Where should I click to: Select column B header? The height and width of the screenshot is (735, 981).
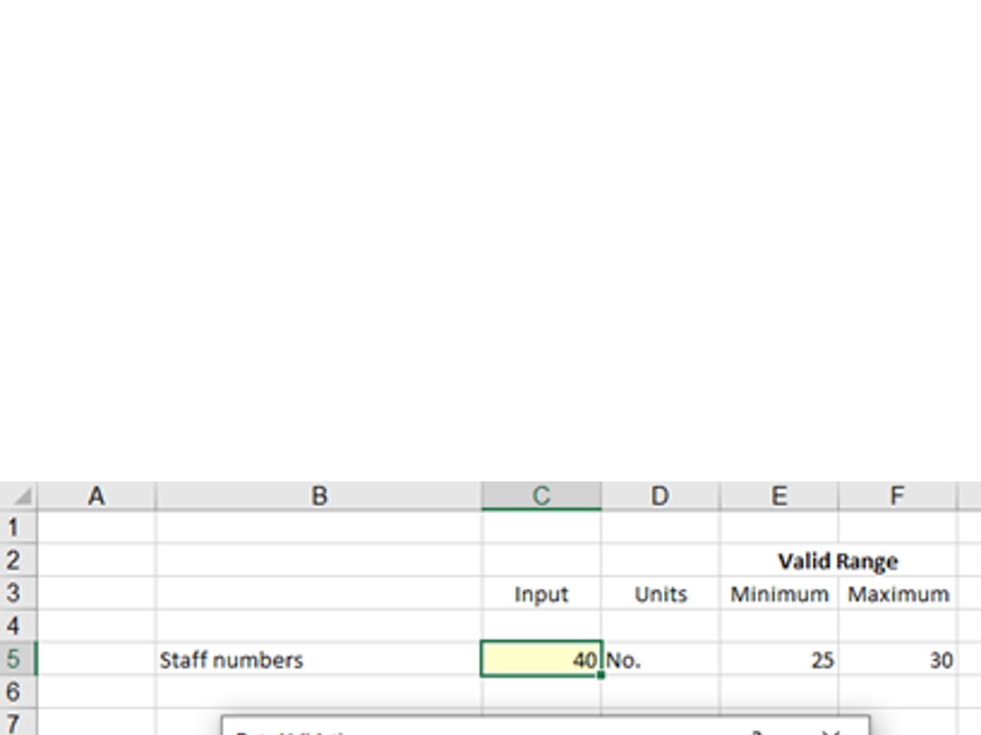[319, 496]
